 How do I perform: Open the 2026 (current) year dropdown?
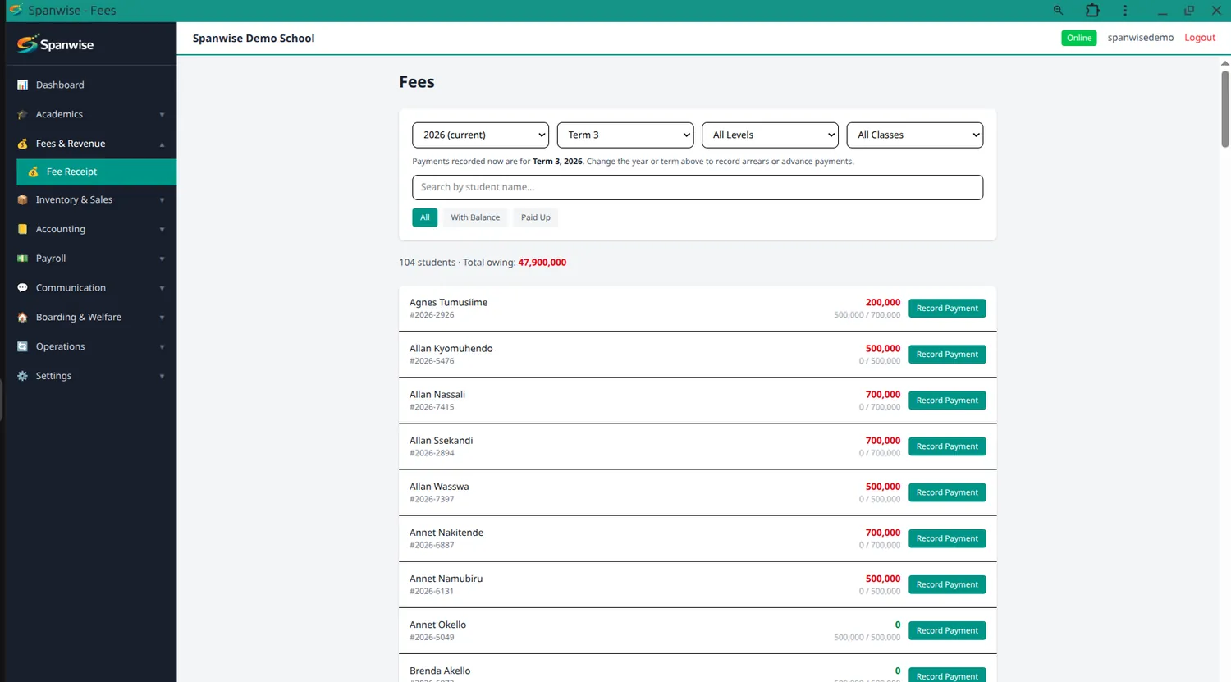480,135
